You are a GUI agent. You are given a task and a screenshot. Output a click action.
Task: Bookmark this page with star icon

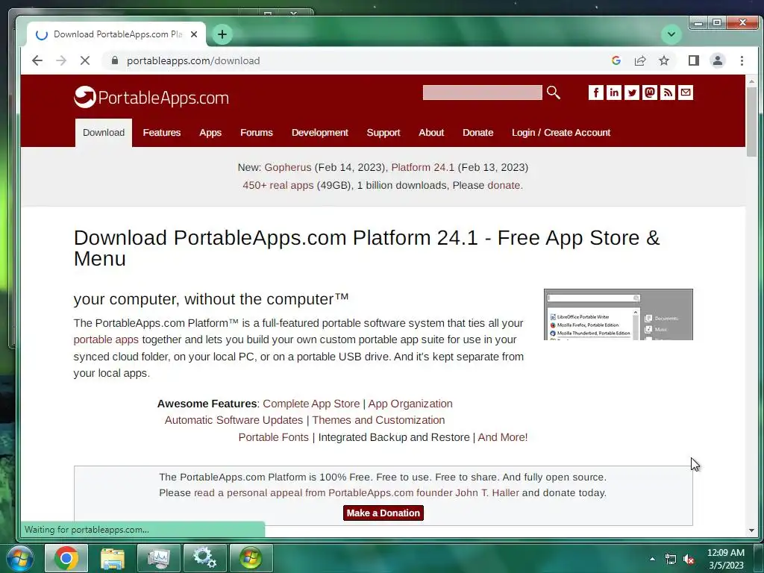tap(663, 60)
